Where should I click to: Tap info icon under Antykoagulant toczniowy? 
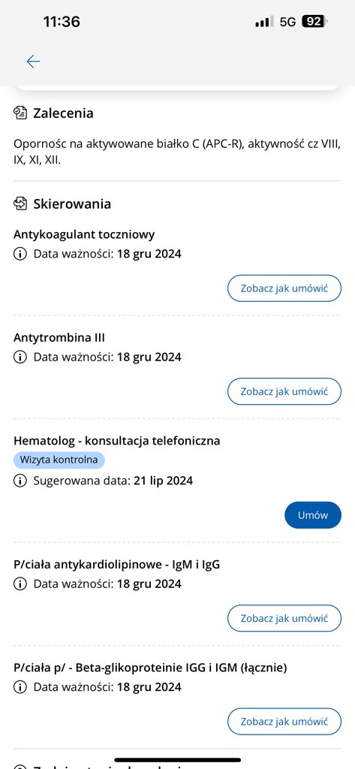[20, 254]
